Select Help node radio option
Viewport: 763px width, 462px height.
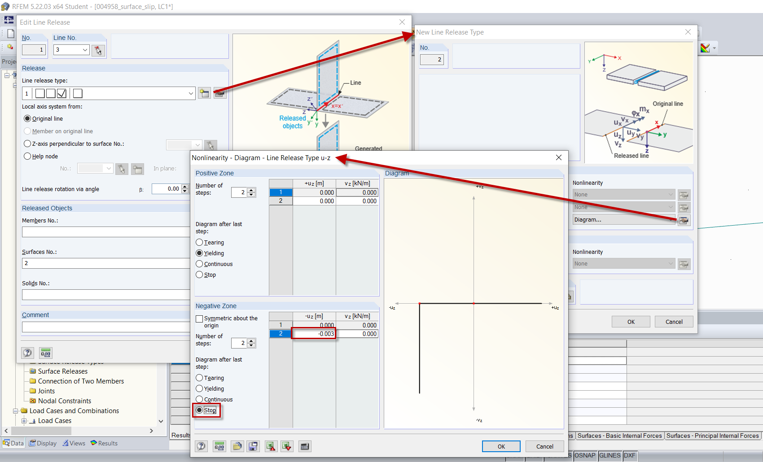click(x=27, y=156)
